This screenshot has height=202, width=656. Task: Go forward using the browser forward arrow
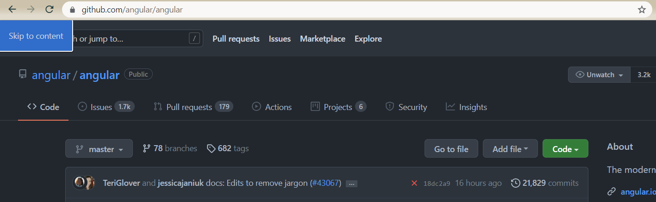pyautogui.click(x=31, y=9)
